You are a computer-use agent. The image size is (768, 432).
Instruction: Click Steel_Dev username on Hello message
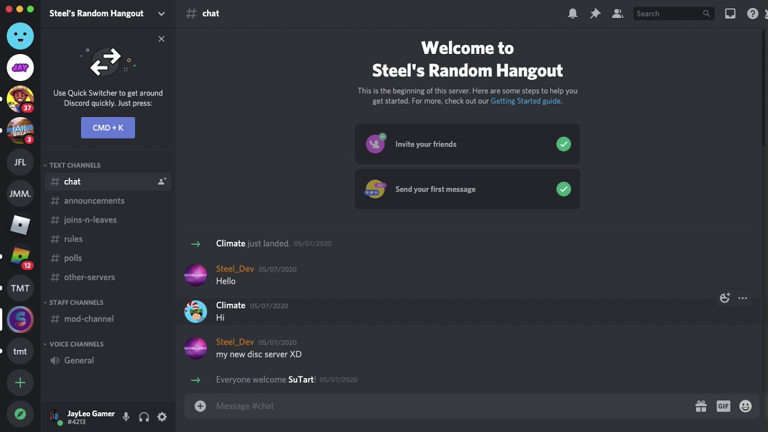point(235,269)
